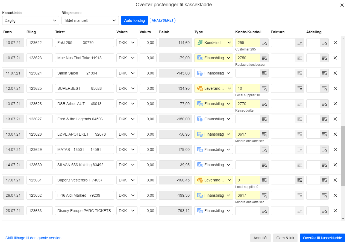The width and height of the screenshot is (347, 245).
Task: Open the Bilagsnumre Tildel manuelt dropdown
Action: point(90,20)
